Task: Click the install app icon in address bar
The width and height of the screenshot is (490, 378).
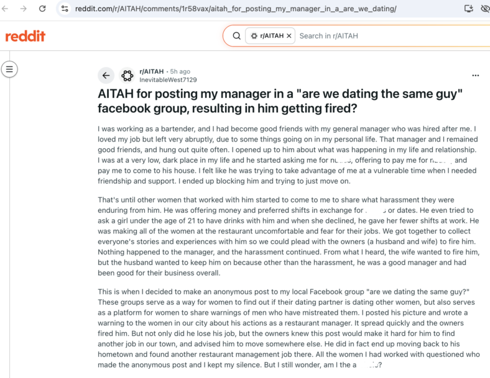Action: click(468, 9)
